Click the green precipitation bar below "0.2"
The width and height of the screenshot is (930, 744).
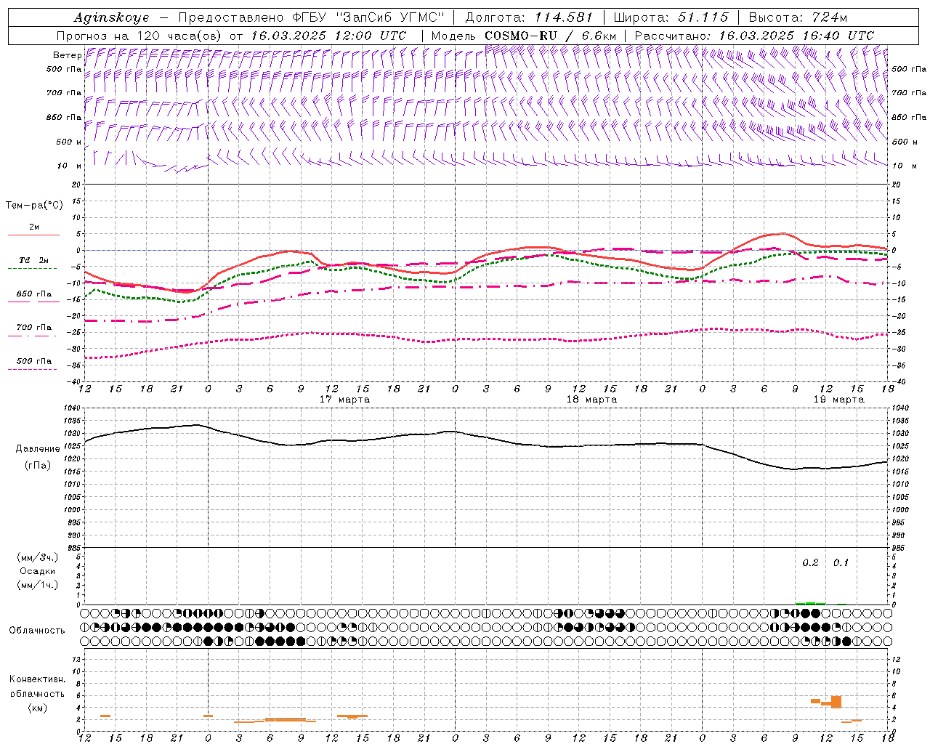[810, 603]
